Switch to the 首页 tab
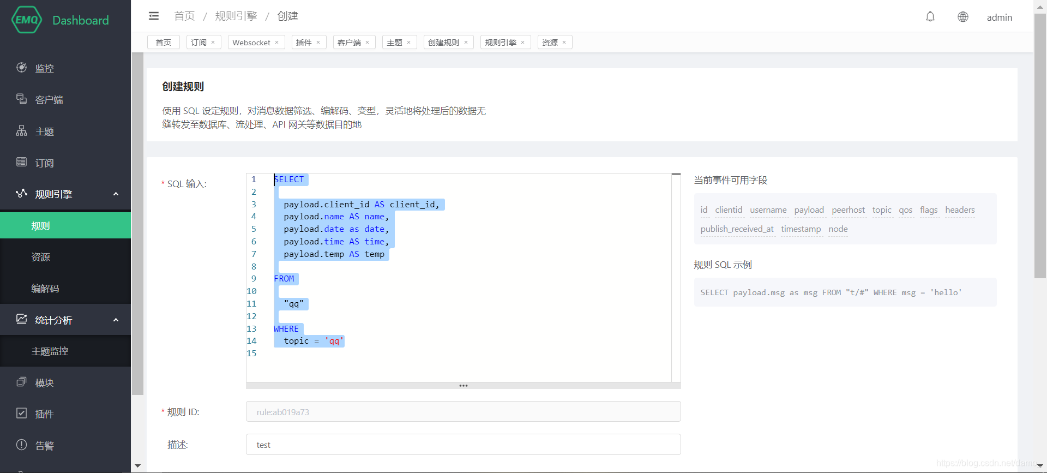This screenshot has height=473, width=1047. pyautogui.click(x=164, y=43)
